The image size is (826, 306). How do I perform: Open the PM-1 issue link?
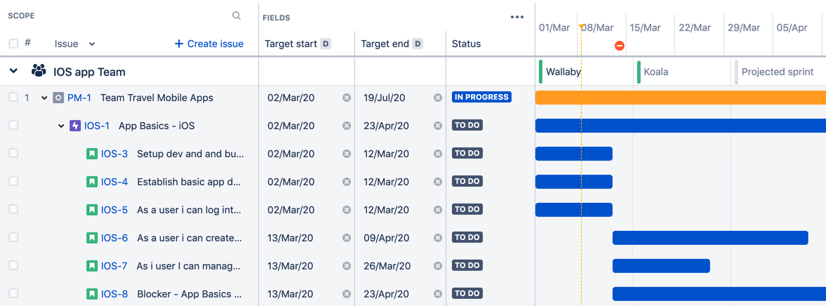click(x=79, y=98)
